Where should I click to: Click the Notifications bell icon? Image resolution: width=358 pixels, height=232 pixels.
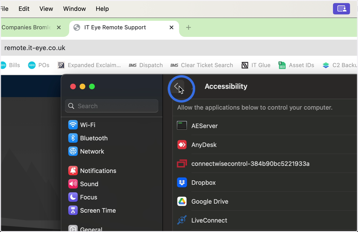73,171
